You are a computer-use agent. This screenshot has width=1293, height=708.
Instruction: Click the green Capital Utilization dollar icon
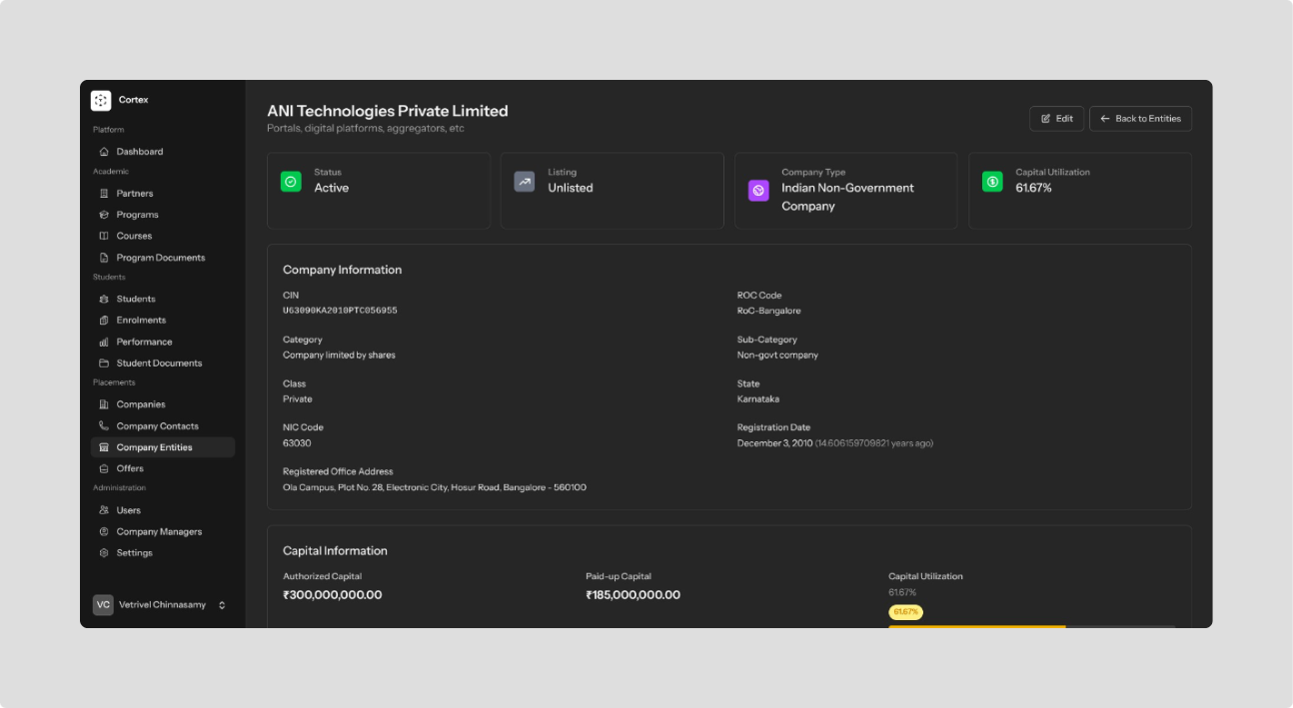tap(992, 182)
